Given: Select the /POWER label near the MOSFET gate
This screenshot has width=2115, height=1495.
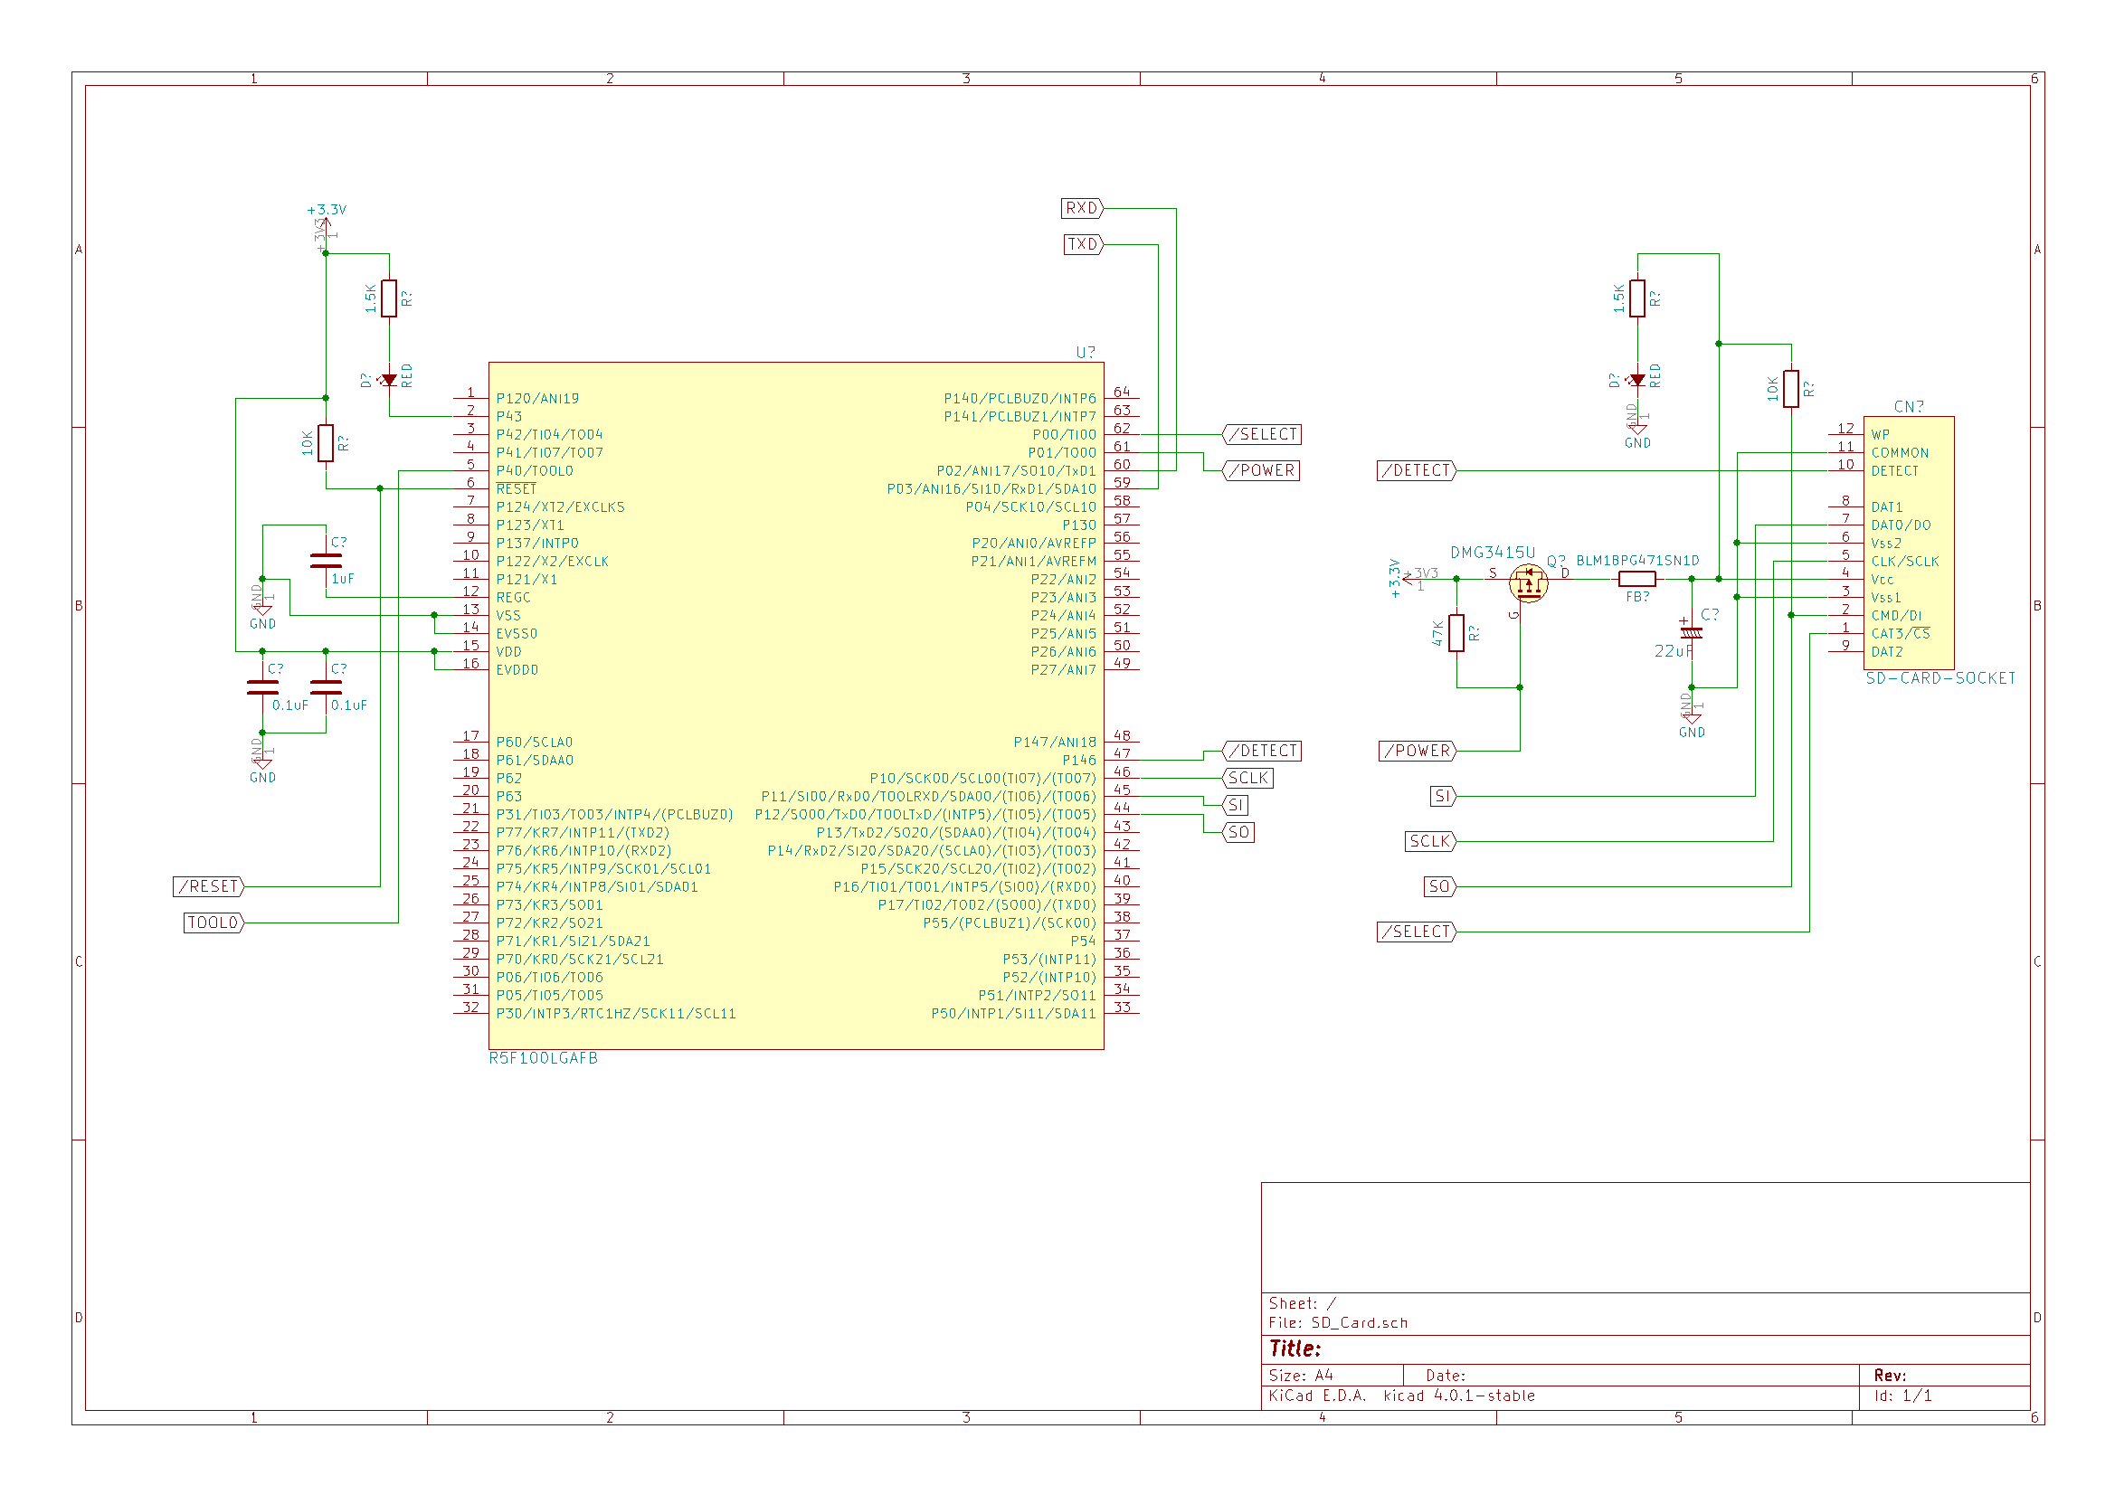Looking at the screenshot, I should (x=1418, y=751).
